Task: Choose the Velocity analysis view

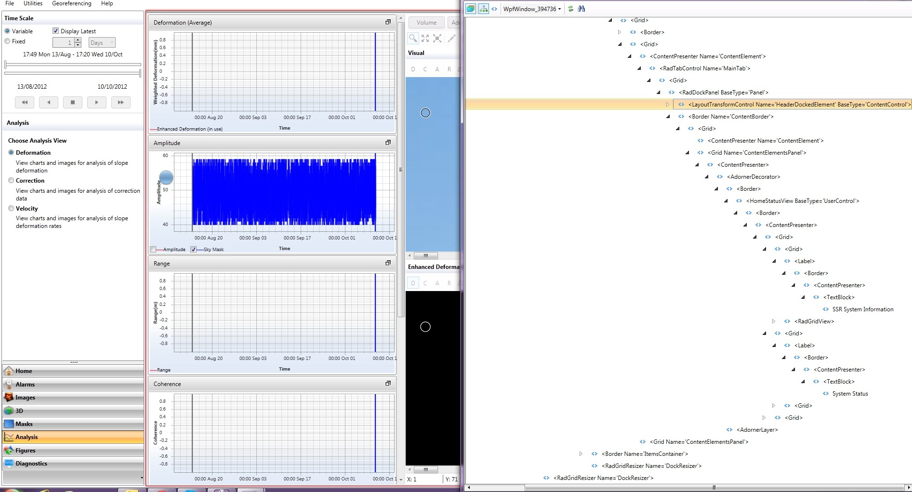Action: [11, 209]
